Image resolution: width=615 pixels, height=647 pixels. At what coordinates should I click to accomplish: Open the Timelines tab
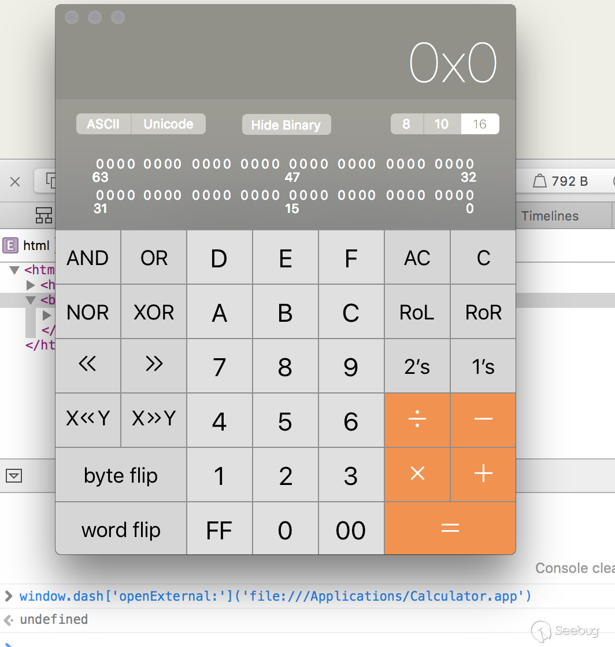point(550,216)
